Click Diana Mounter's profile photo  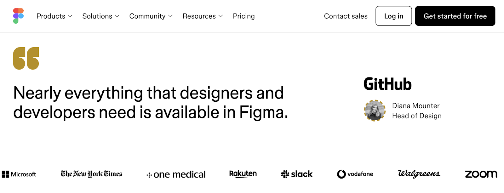[x=374, y=111]
